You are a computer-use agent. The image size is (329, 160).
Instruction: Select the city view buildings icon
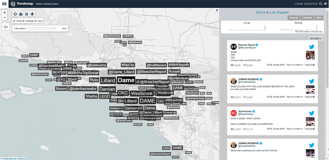coord(21,14)
